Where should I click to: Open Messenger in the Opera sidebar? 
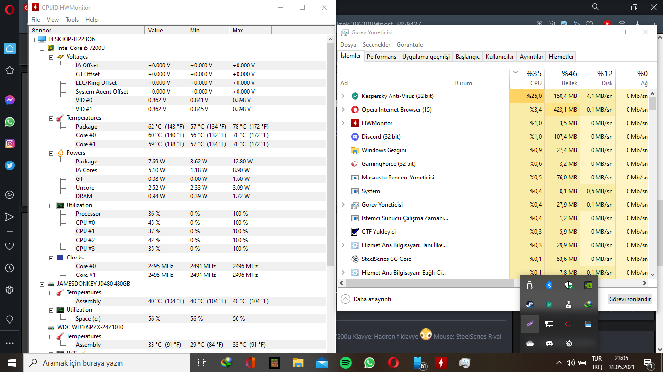(x=9, y=100)
